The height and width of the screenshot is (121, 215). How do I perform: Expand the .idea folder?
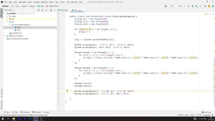(x=7, y=16)
